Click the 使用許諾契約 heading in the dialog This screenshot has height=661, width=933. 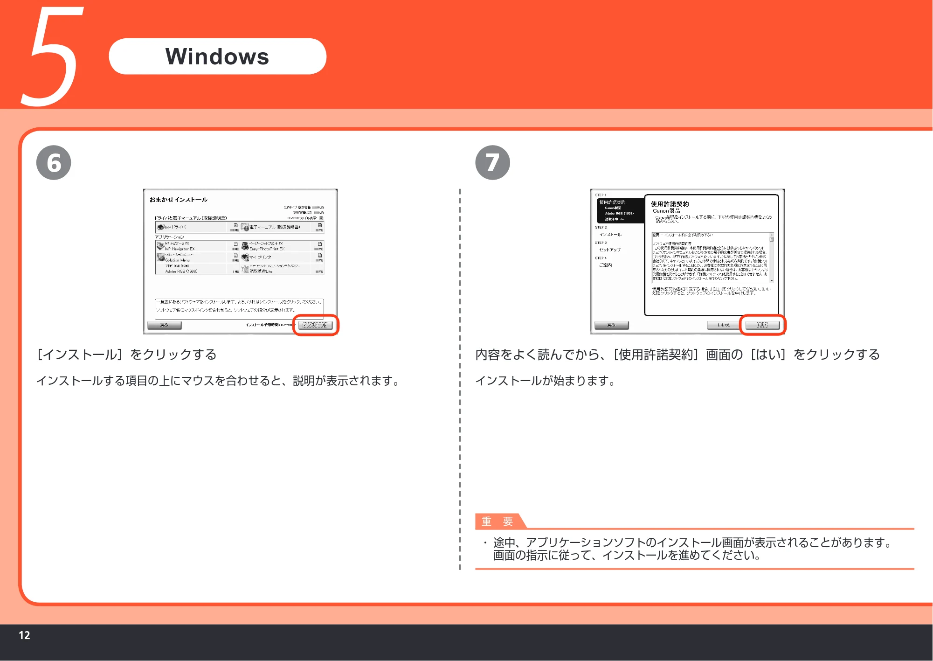(670, 204)
